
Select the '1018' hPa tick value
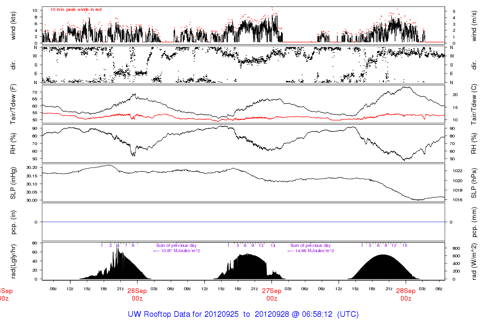pos(458,190)
